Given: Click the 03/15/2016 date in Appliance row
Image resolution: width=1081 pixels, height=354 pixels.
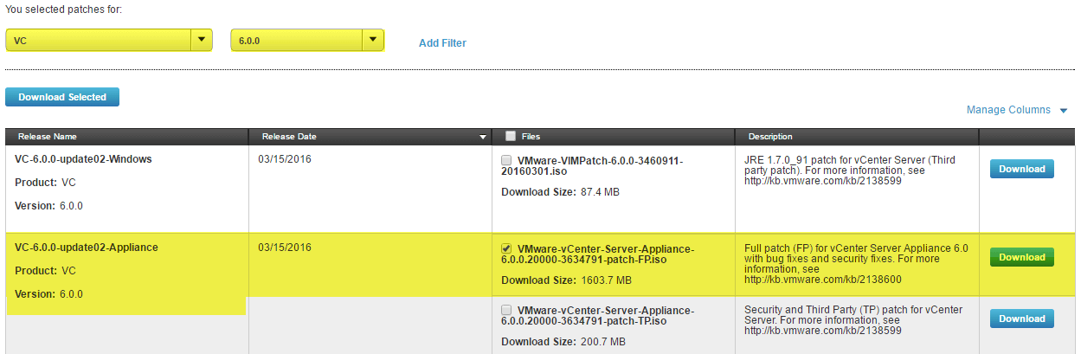Looking at the screenshot, I should [x=285, y=248].
